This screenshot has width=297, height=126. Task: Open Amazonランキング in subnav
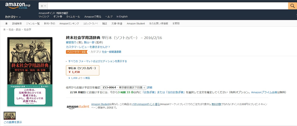click(69, 24)
